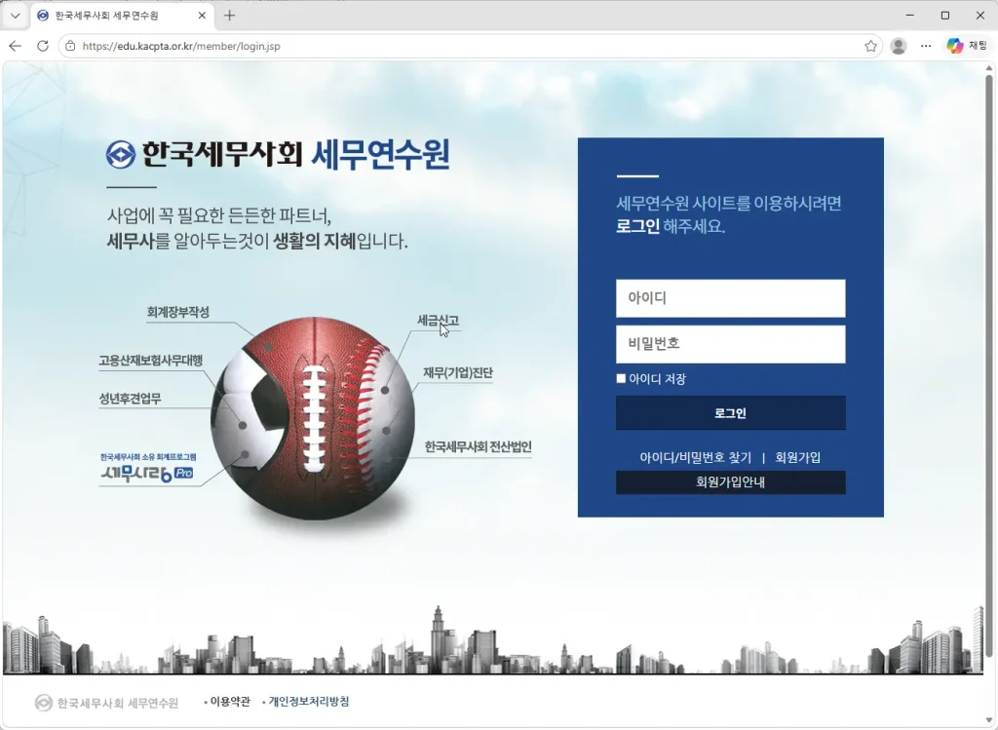Image resolution: width=998 pixels, height=730 pixels.
Task: Click the 세금신고 label
Action: coord(438,320)
